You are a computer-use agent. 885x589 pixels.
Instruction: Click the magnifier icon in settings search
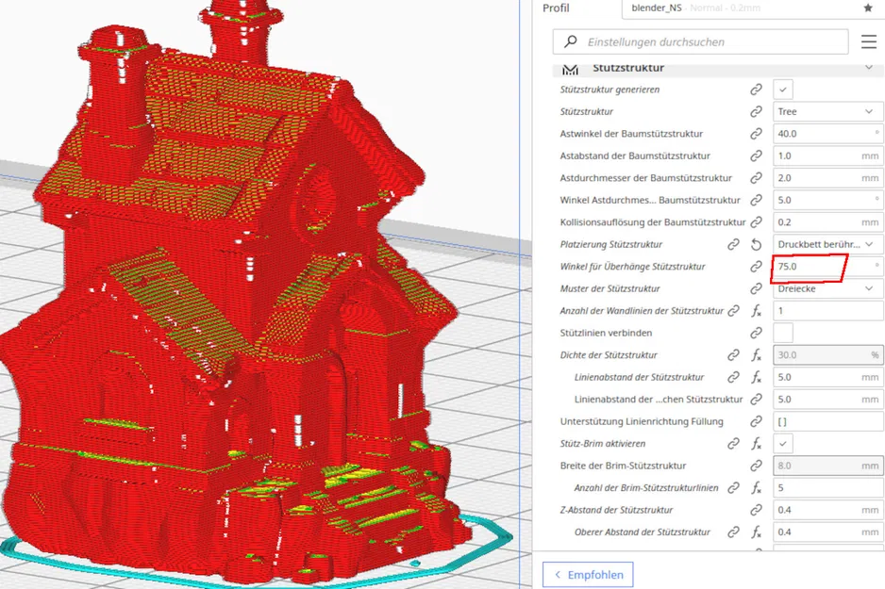click(x=571, y=41)
